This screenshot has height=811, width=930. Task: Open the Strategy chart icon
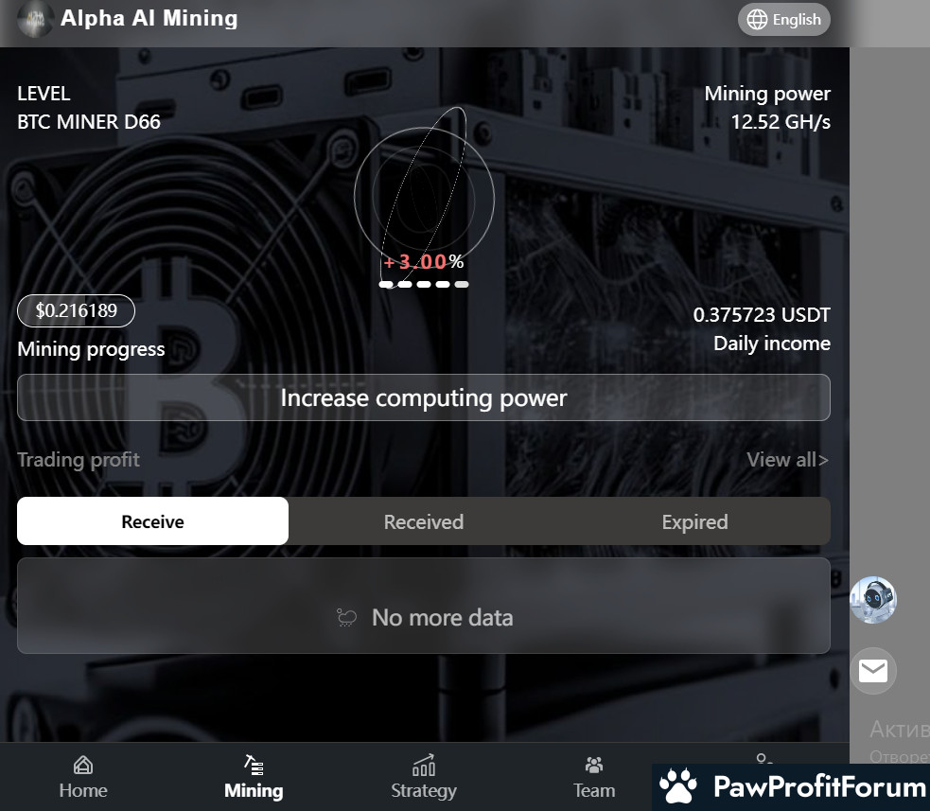pos(424,766)
